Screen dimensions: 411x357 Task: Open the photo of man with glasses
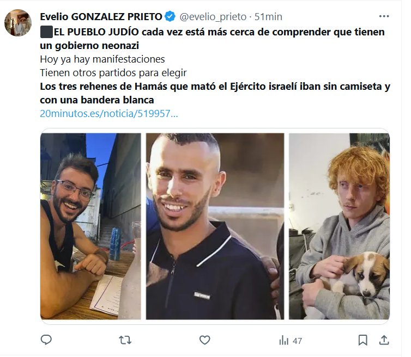point(90,226)
